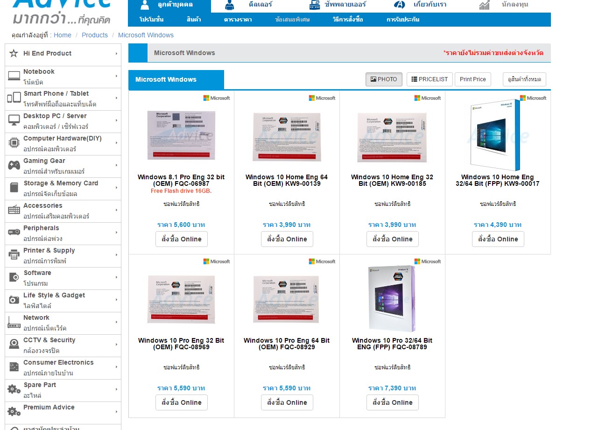Open the สินค้า menu item
The height and width of the screenshot is (430, 592).
194,20
